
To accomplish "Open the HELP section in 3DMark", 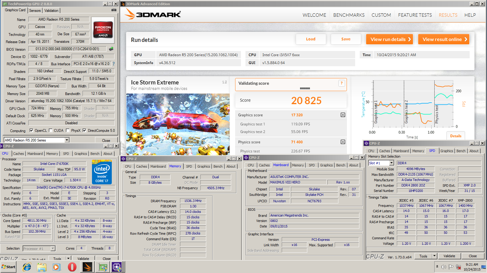I will pyautogui.click(x=470, y=15).
